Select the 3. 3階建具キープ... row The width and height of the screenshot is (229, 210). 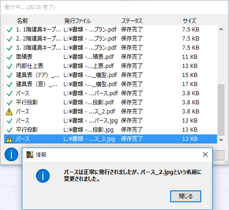tap(110, 48)
